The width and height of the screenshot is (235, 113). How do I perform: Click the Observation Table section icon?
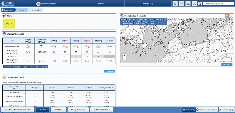4,77
